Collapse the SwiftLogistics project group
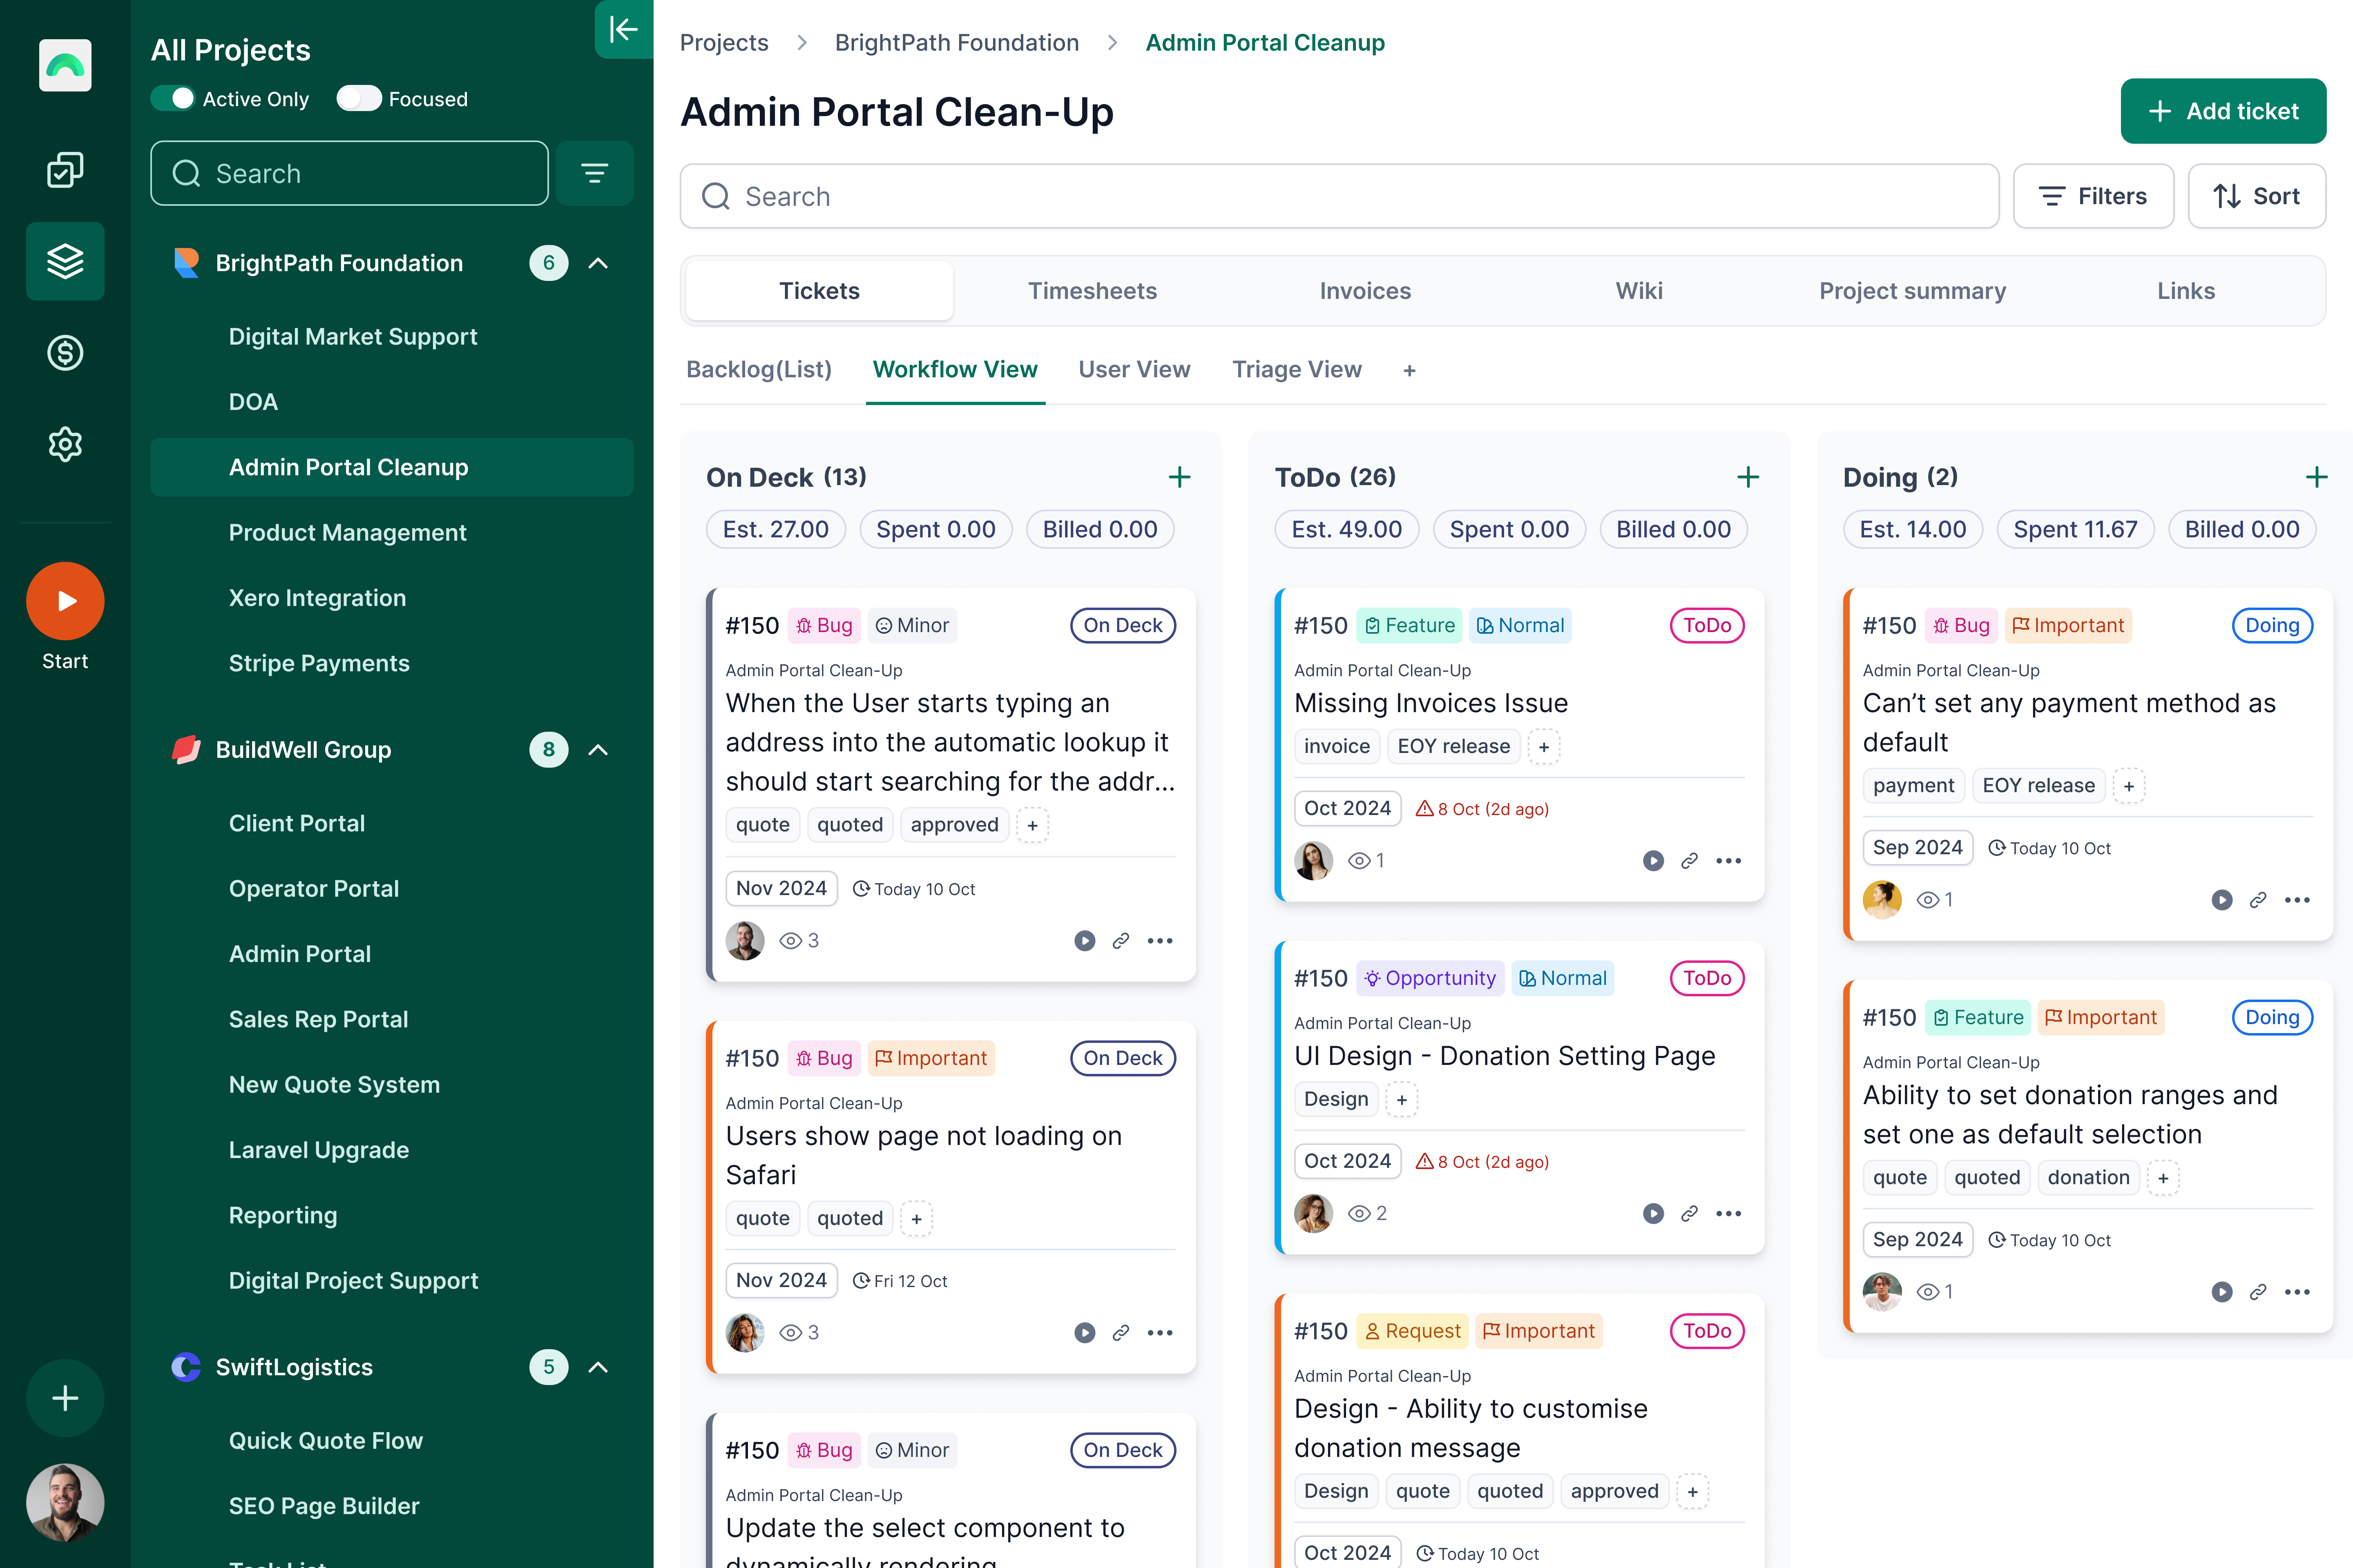 pyautogui.click(x=598, y=1367)
